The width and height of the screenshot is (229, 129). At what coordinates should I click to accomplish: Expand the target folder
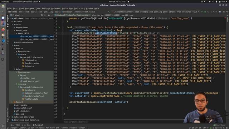point(12,102)
